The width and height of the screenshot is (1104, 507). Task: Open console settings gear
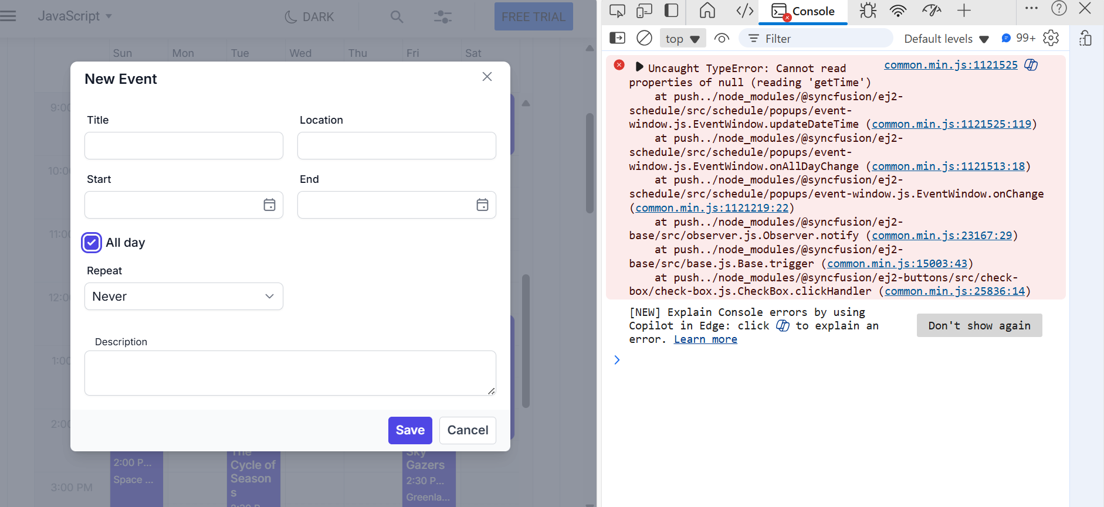click(x=1051, y=38)
